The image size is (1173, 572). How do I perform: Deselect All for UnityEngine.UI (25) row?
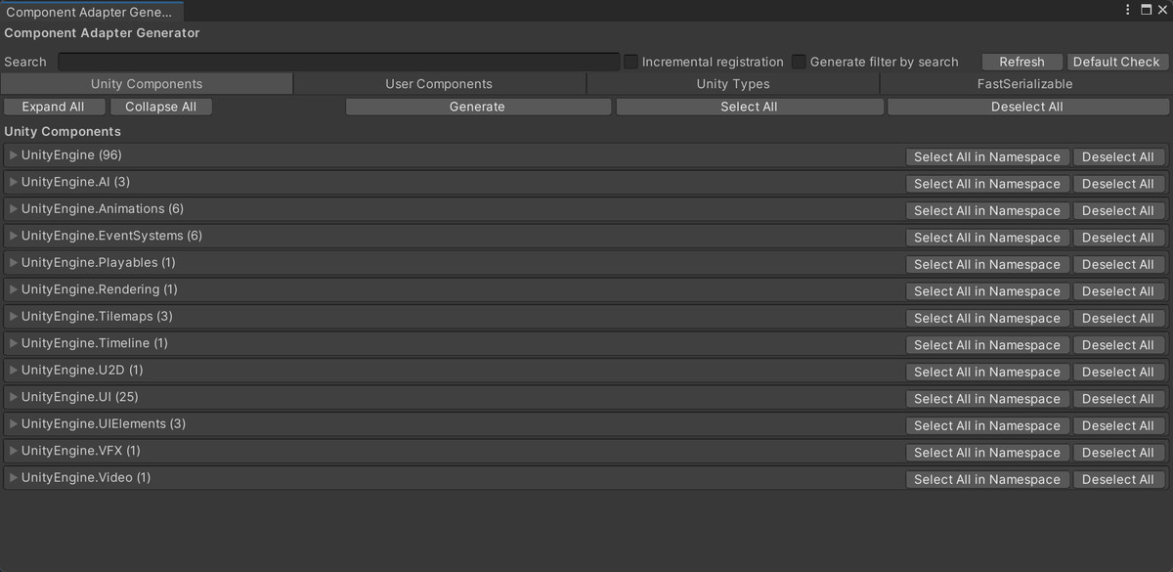coord(1118,399)
